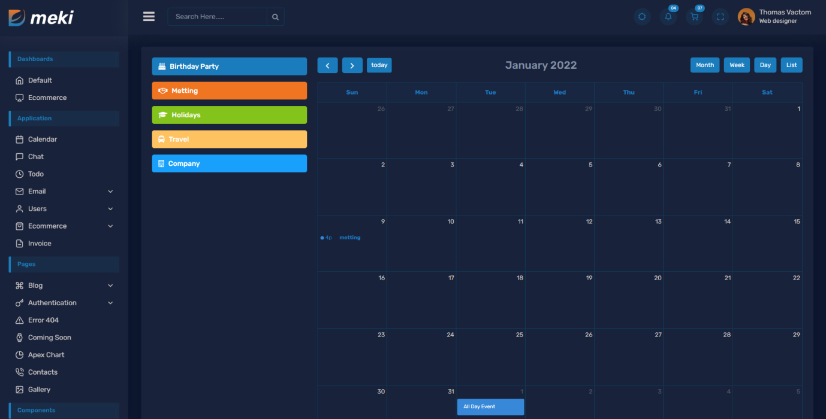Open the Todo list
This screenshot has width=826, height=419.
click(37, 174)
